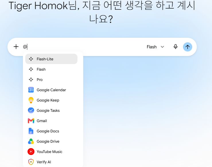
Task: Click the sparkle icon beside Flash in list
Action: 31,69
